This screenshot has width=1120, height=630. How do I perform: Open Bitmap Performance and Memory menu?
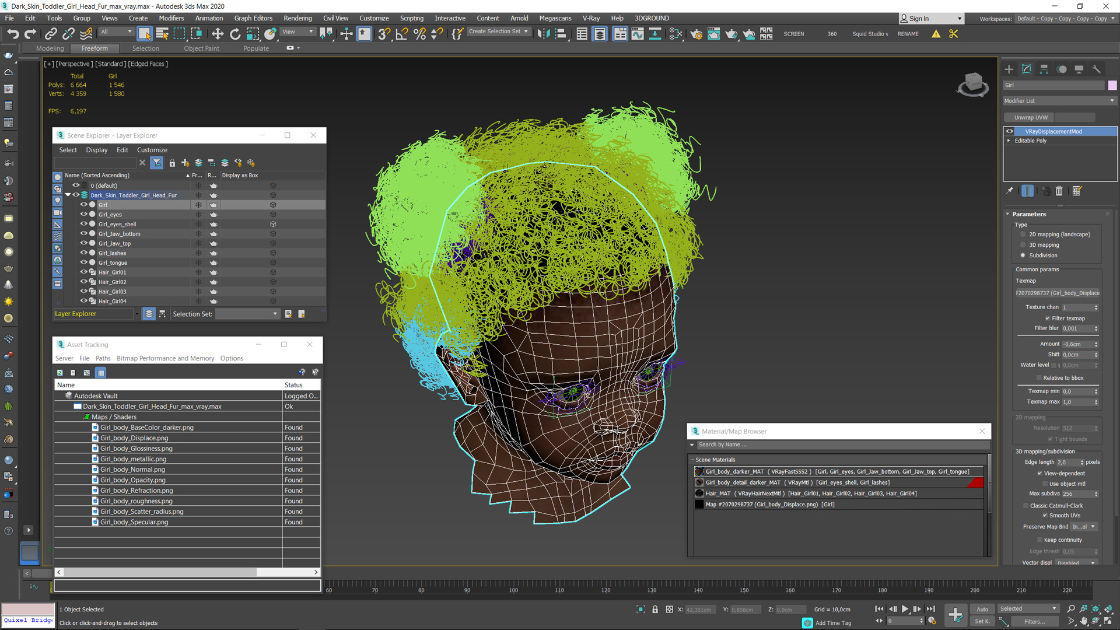tap(165, 358)
